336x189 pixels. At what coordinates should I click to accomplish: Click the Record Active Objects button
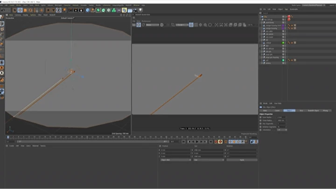pos(216,142)
